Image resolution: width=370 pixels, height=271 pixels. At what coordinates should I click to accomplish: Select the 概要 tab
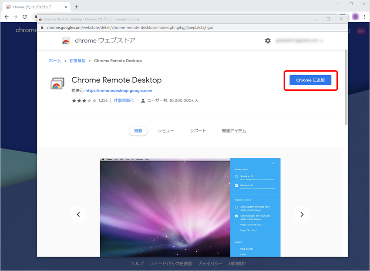click(x=138, y=131)
